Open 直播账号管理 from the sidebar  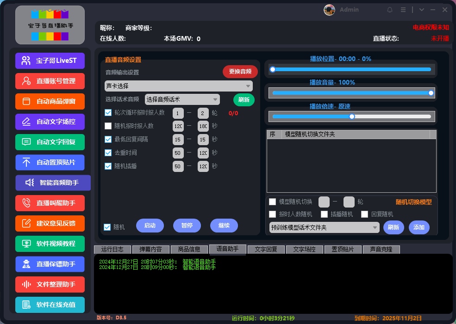50,81
